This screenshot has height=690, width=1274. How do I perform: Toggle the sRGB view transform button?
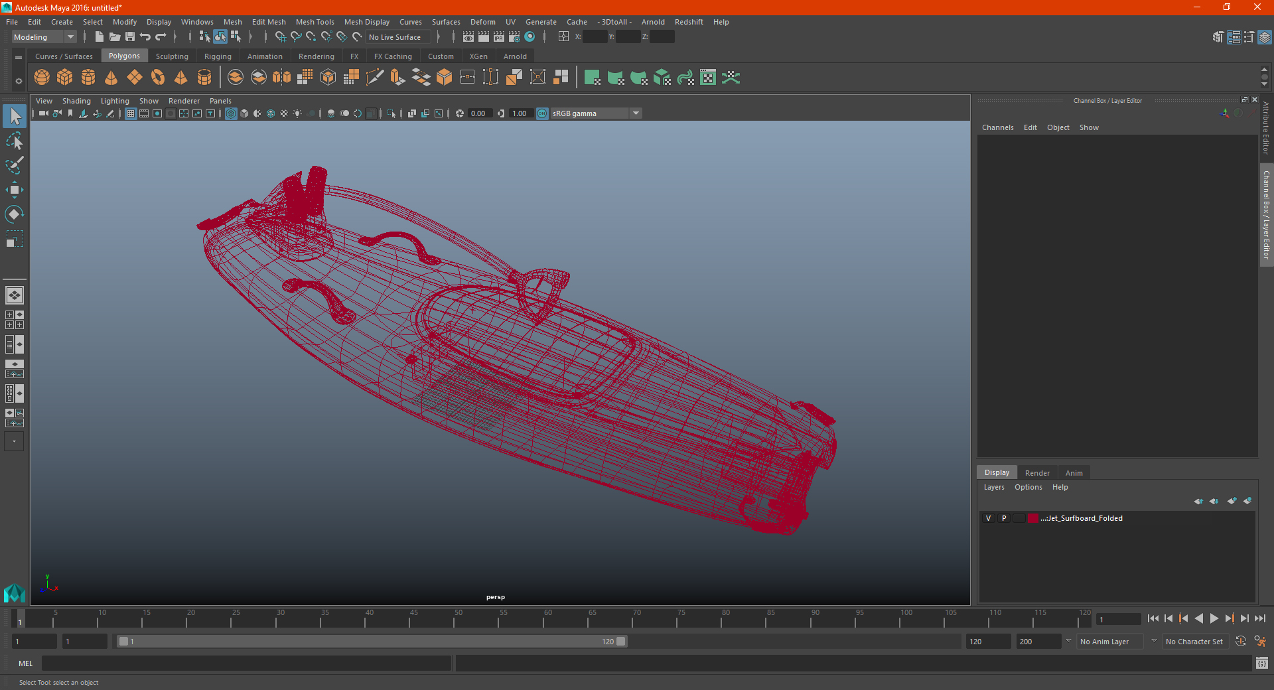542,113
